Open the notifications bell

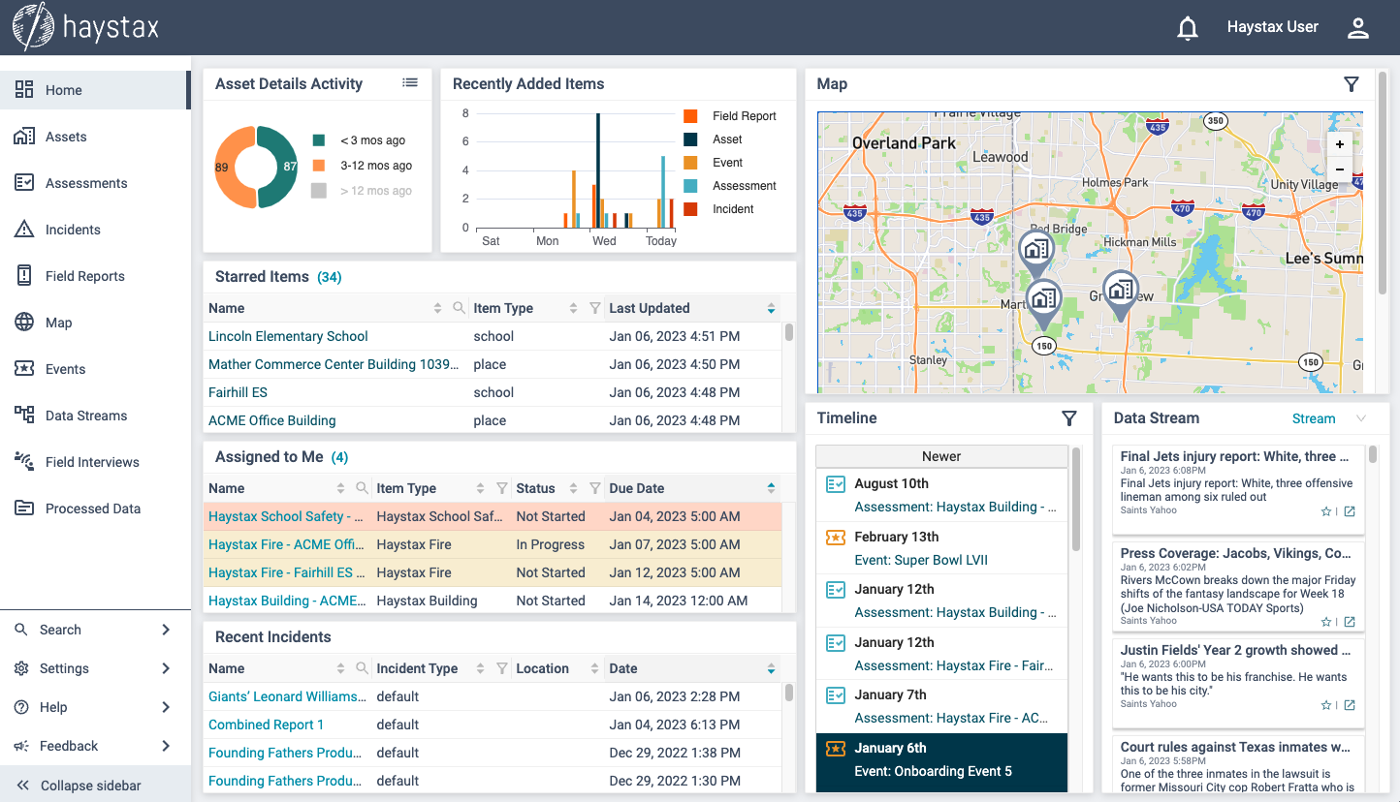tap(1188, 28)
